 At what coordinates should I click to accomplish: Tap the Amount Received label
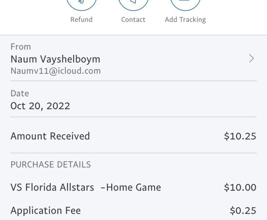tap(50, 136)
